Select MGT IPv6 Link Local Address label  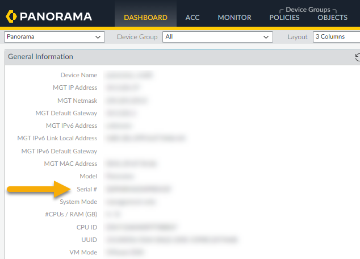57,138
